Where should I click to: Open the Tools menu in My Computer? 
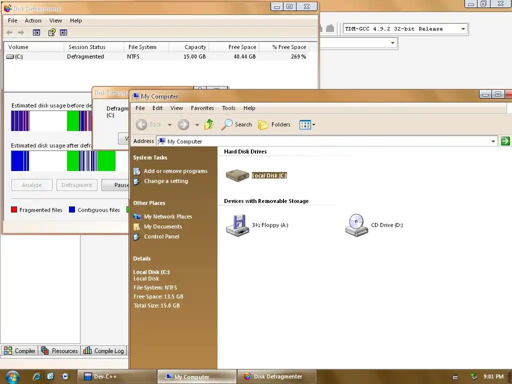point(228,108)
